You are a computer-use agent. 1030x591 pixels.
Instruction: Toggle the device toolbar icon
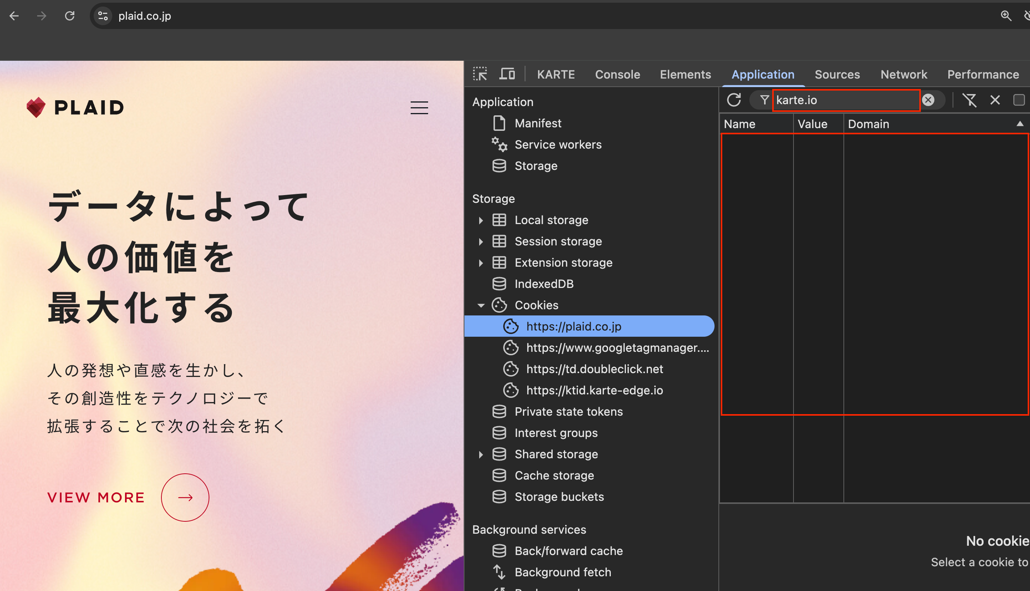(x=507, y=74)
